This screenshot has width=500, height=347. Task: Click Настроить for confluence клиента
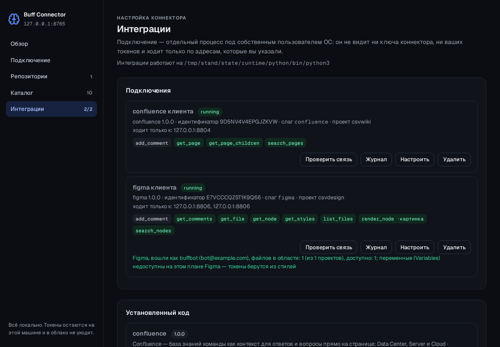[x=414, y=160]
